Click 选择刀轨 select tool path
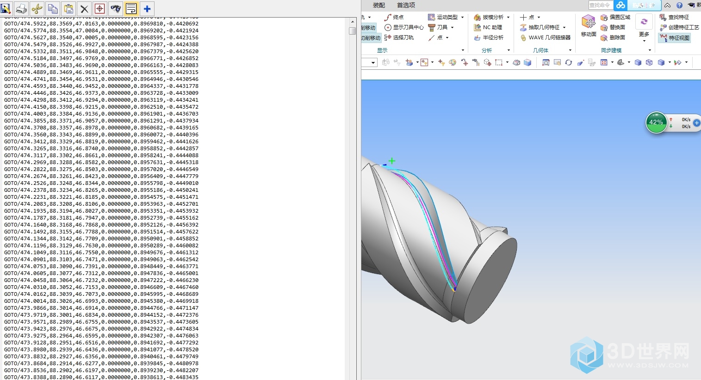Viewport: 701px width, 380px height. point(399,37)
